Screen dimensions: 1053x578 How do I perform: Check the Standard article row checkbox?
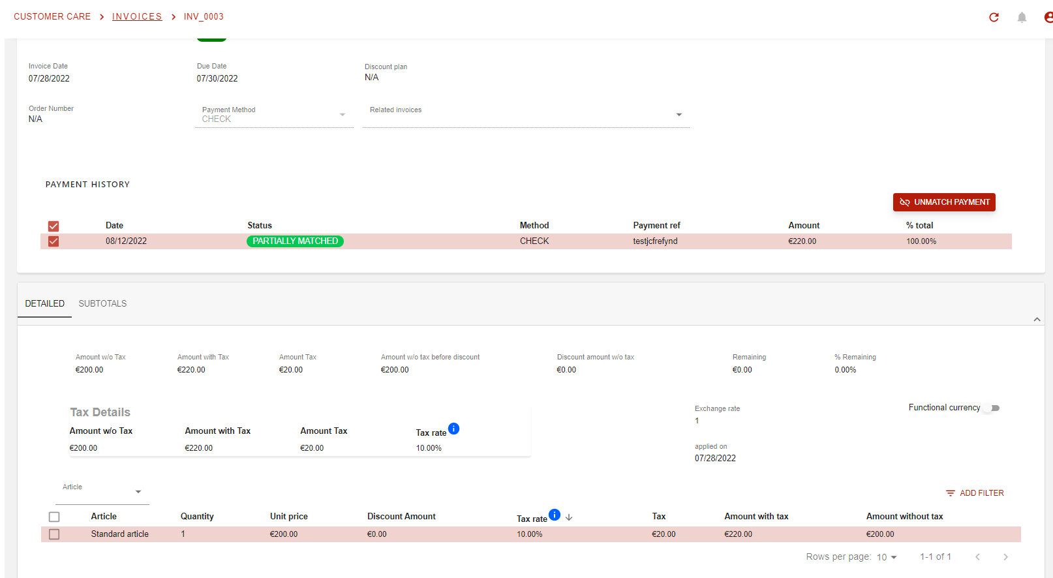point(54,534)
